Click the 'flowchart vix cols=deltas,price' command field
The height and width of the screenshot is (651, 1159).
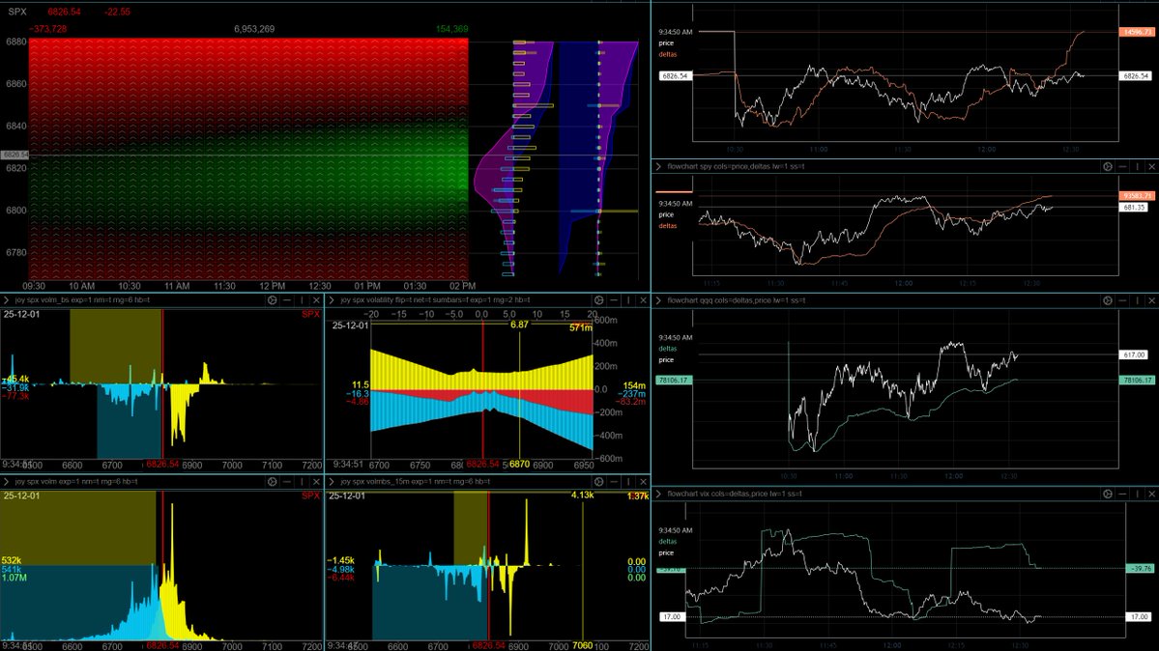point(735,494)
